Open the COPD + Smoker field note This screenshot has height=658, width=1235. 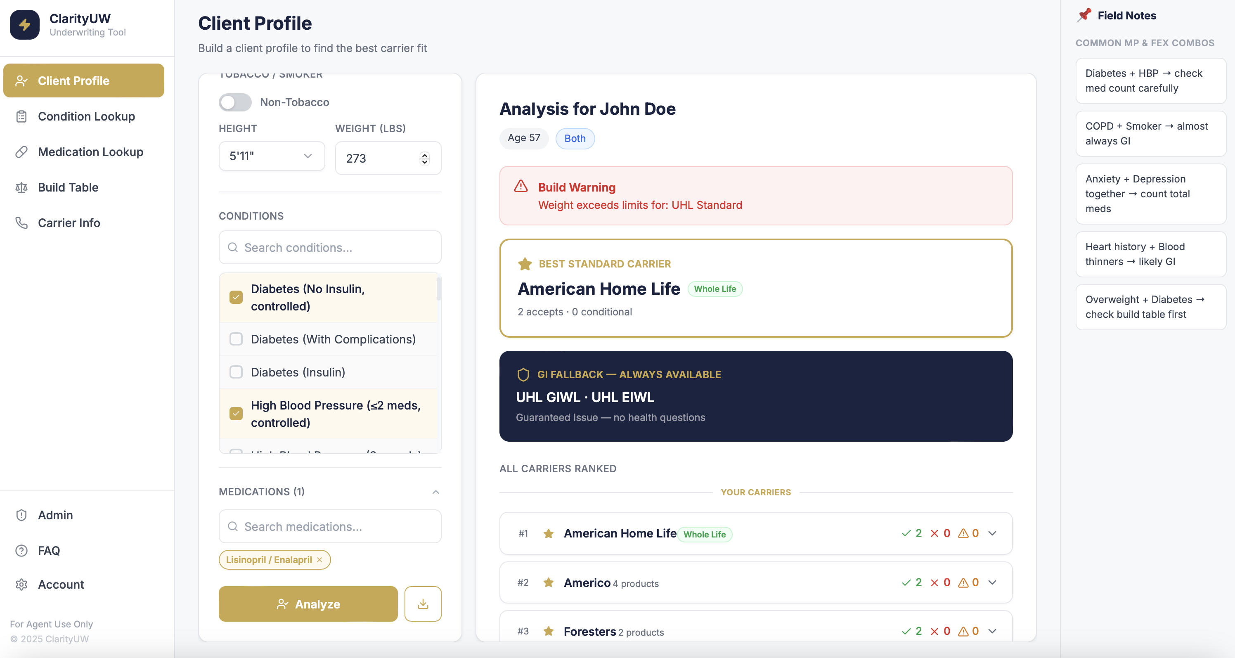point(1151,133)
